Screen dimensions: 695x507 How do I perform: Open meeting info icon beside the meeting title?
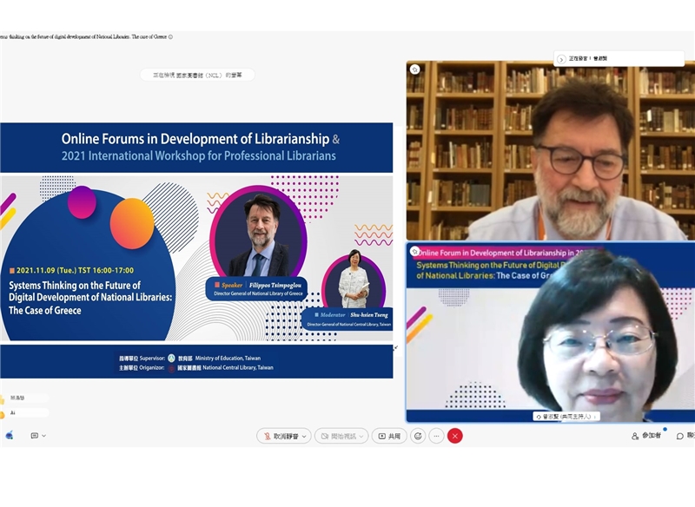point(170,37)
